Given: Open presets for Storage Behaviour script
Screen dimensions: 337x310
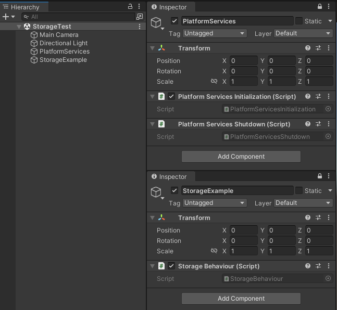Looking at the screenshot, I should click(318, 266).
